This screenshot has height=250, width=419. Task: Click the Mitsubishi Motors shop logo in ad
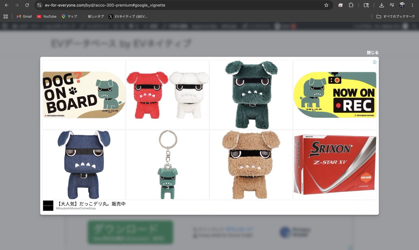point(48,206)
